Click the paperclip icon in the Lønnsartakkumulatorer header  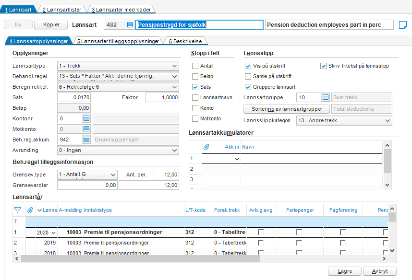point(206,147)
